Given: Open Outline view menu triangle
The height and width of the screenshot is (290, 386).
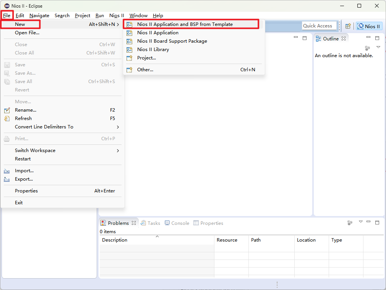Looking at the screenshot, I should [x=378, y=47].
